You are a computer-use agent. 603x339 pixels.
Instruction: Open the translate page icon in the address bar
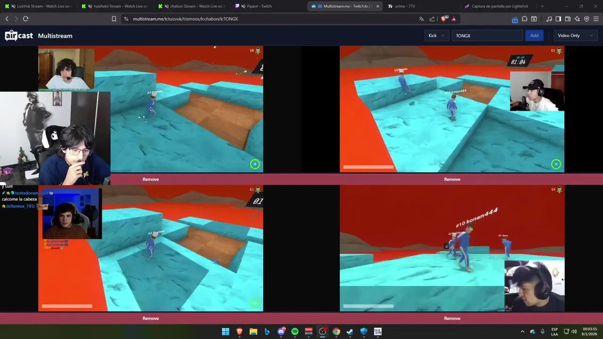coord(421,19)
